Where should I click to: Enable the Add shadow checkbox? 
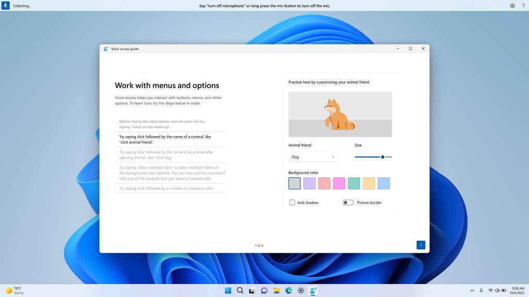pyautogui.click(x=292, y=202)
